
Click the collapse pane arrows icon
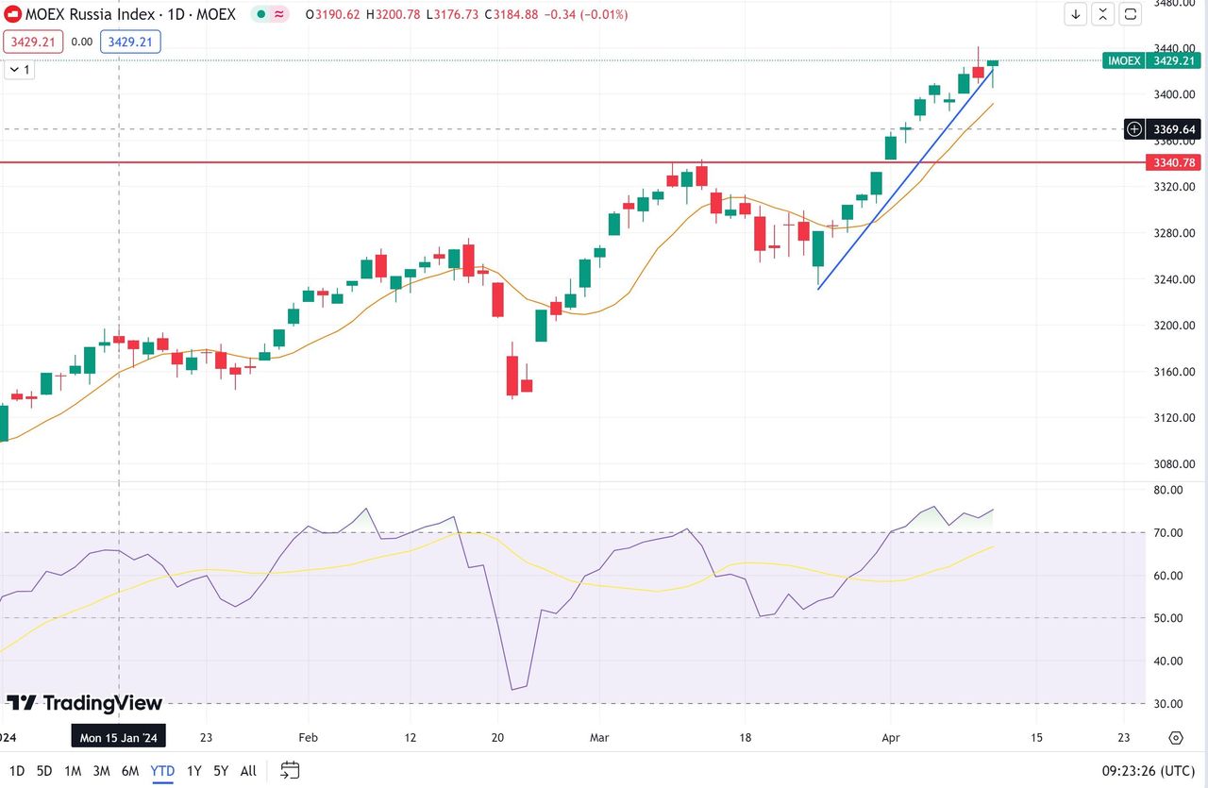tap(1103, 14)
